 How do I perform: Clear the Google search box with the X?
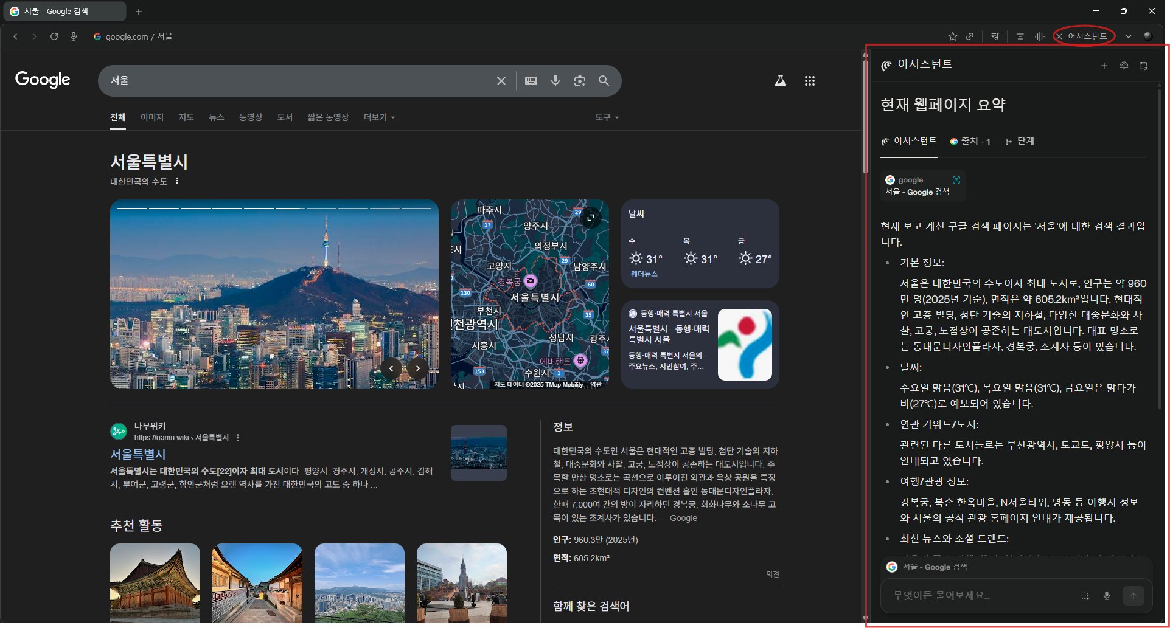(501, 81)
